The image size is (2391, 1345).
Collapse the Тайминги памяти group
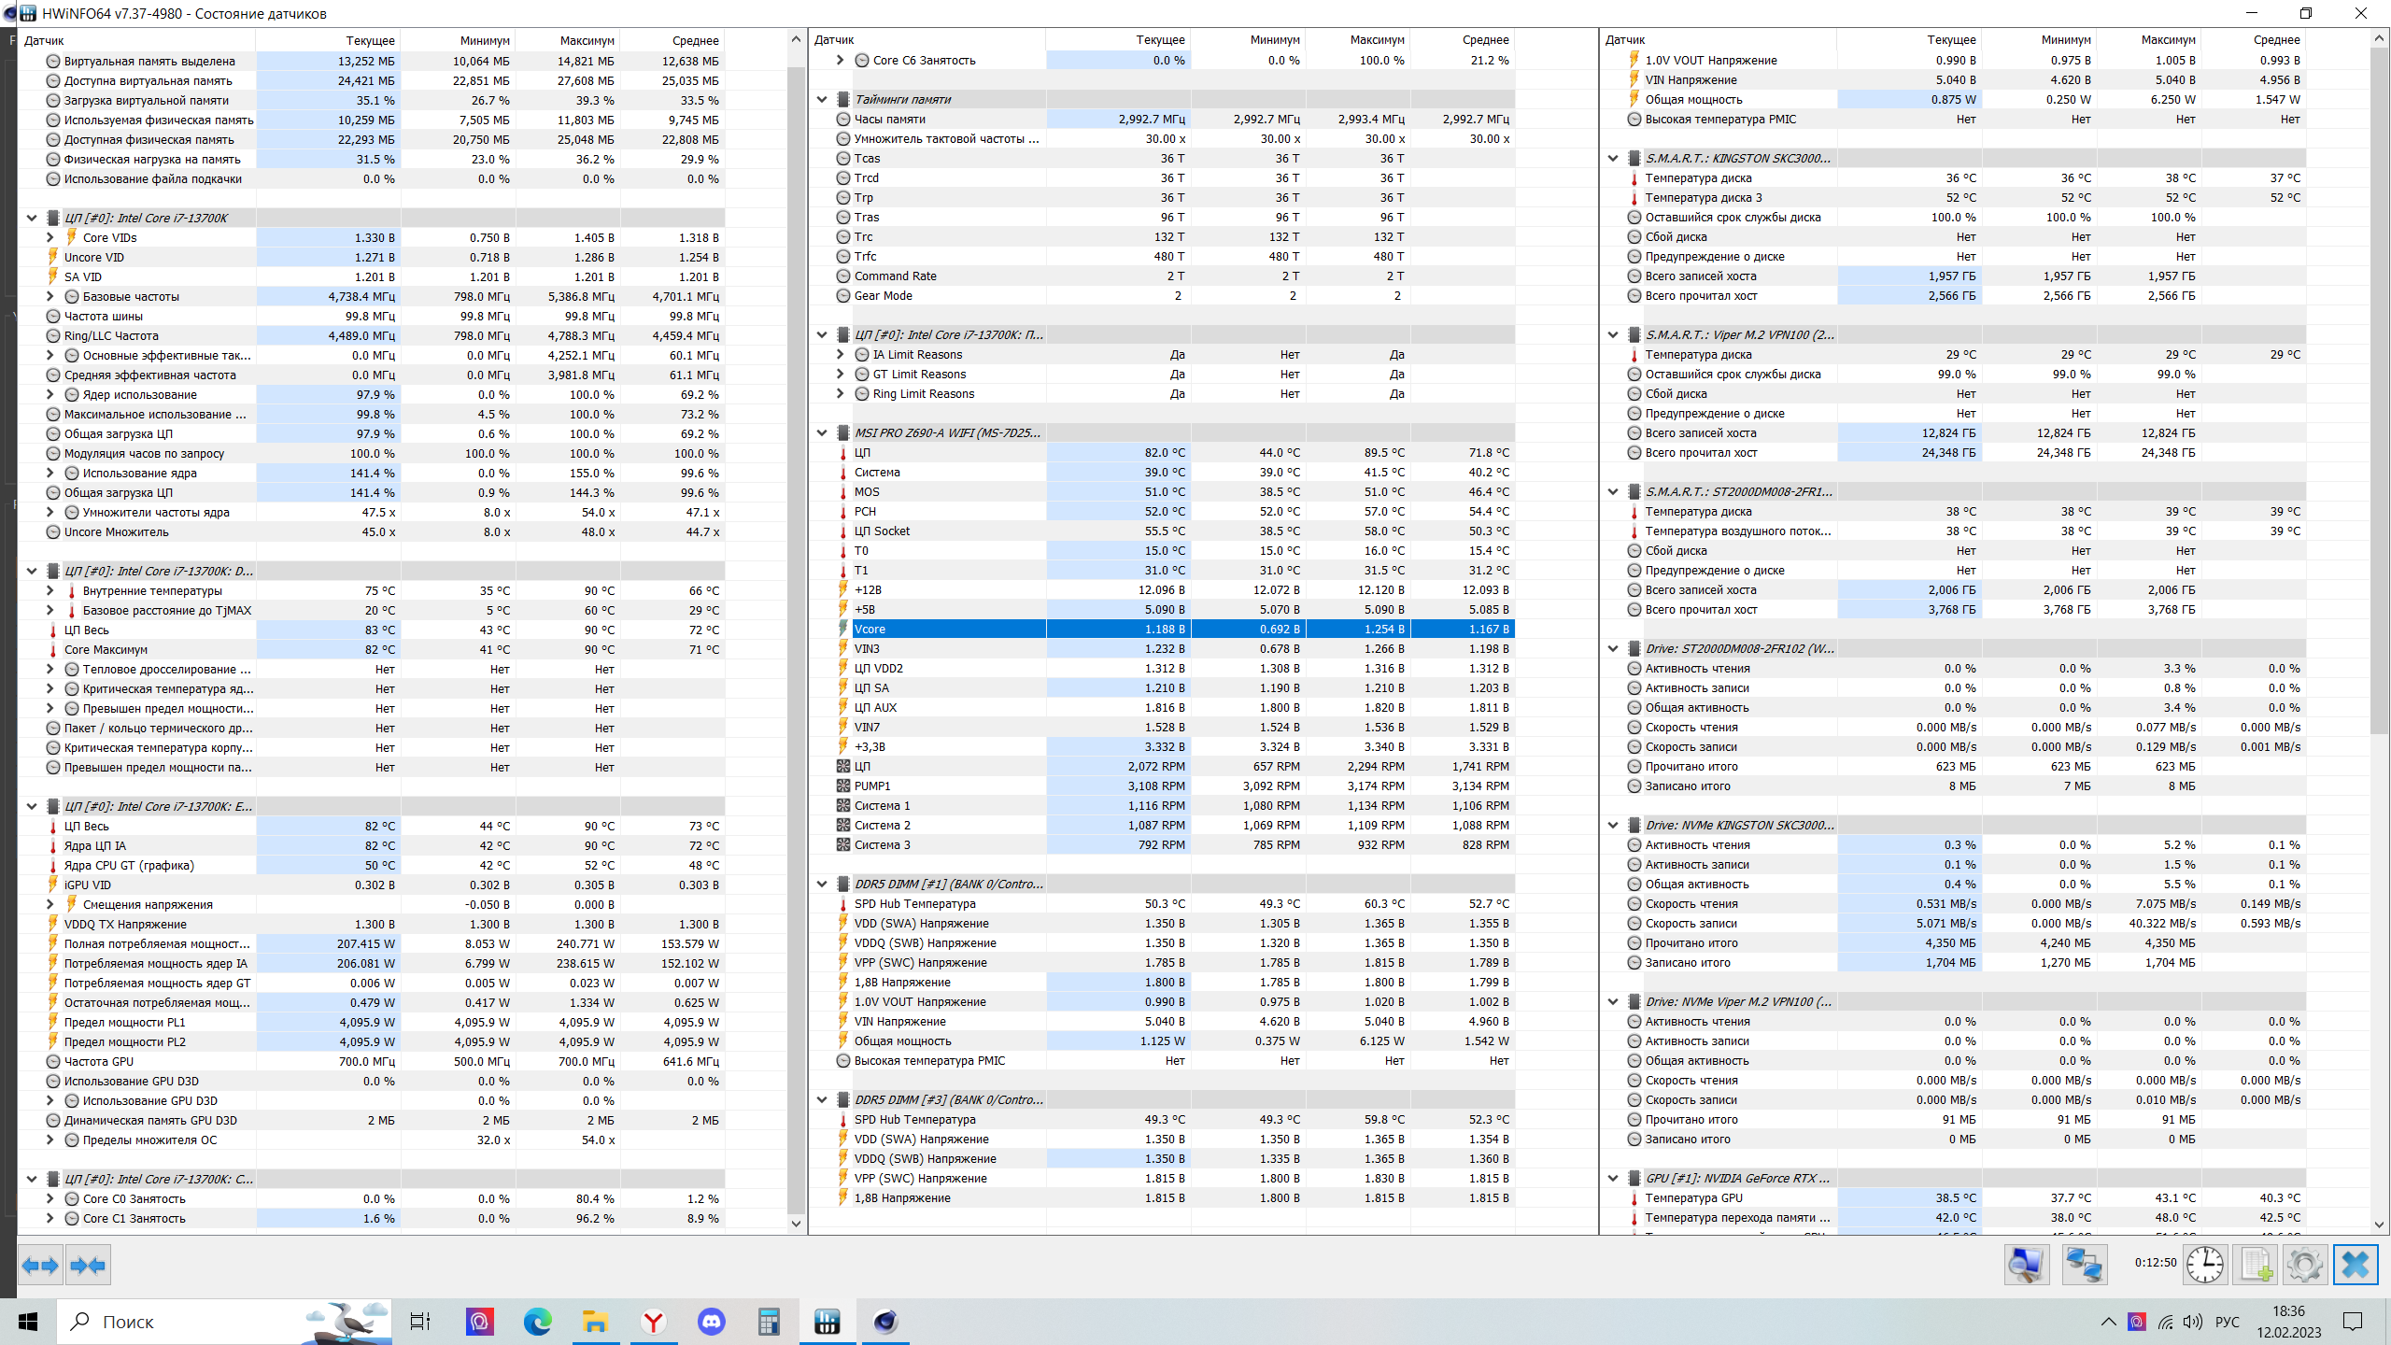tap(822, 99)
